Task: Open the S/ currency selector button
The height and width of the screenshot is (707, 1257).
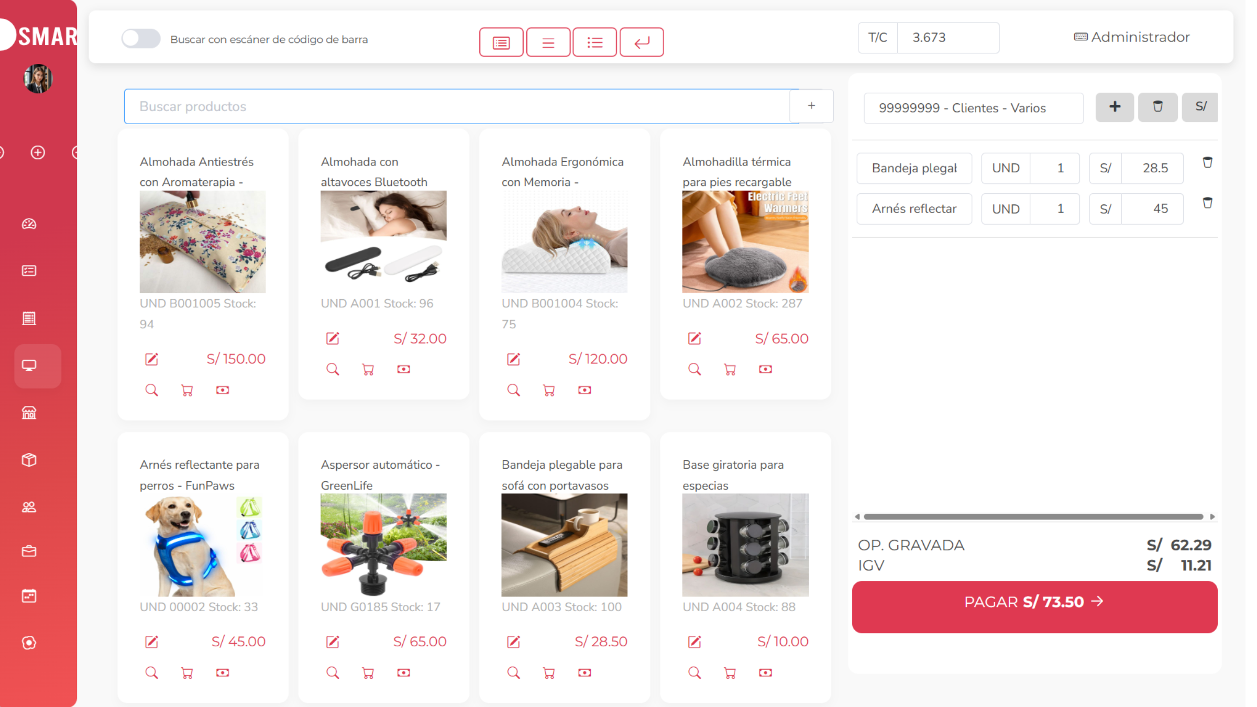Action: coord(1200,107)
